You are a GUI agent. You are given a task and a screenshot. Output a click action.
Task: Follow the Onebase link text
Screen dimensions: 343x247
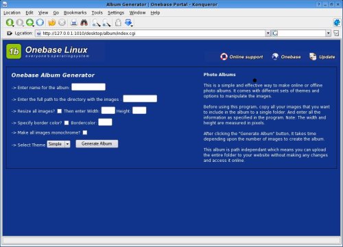pos(291,57)
